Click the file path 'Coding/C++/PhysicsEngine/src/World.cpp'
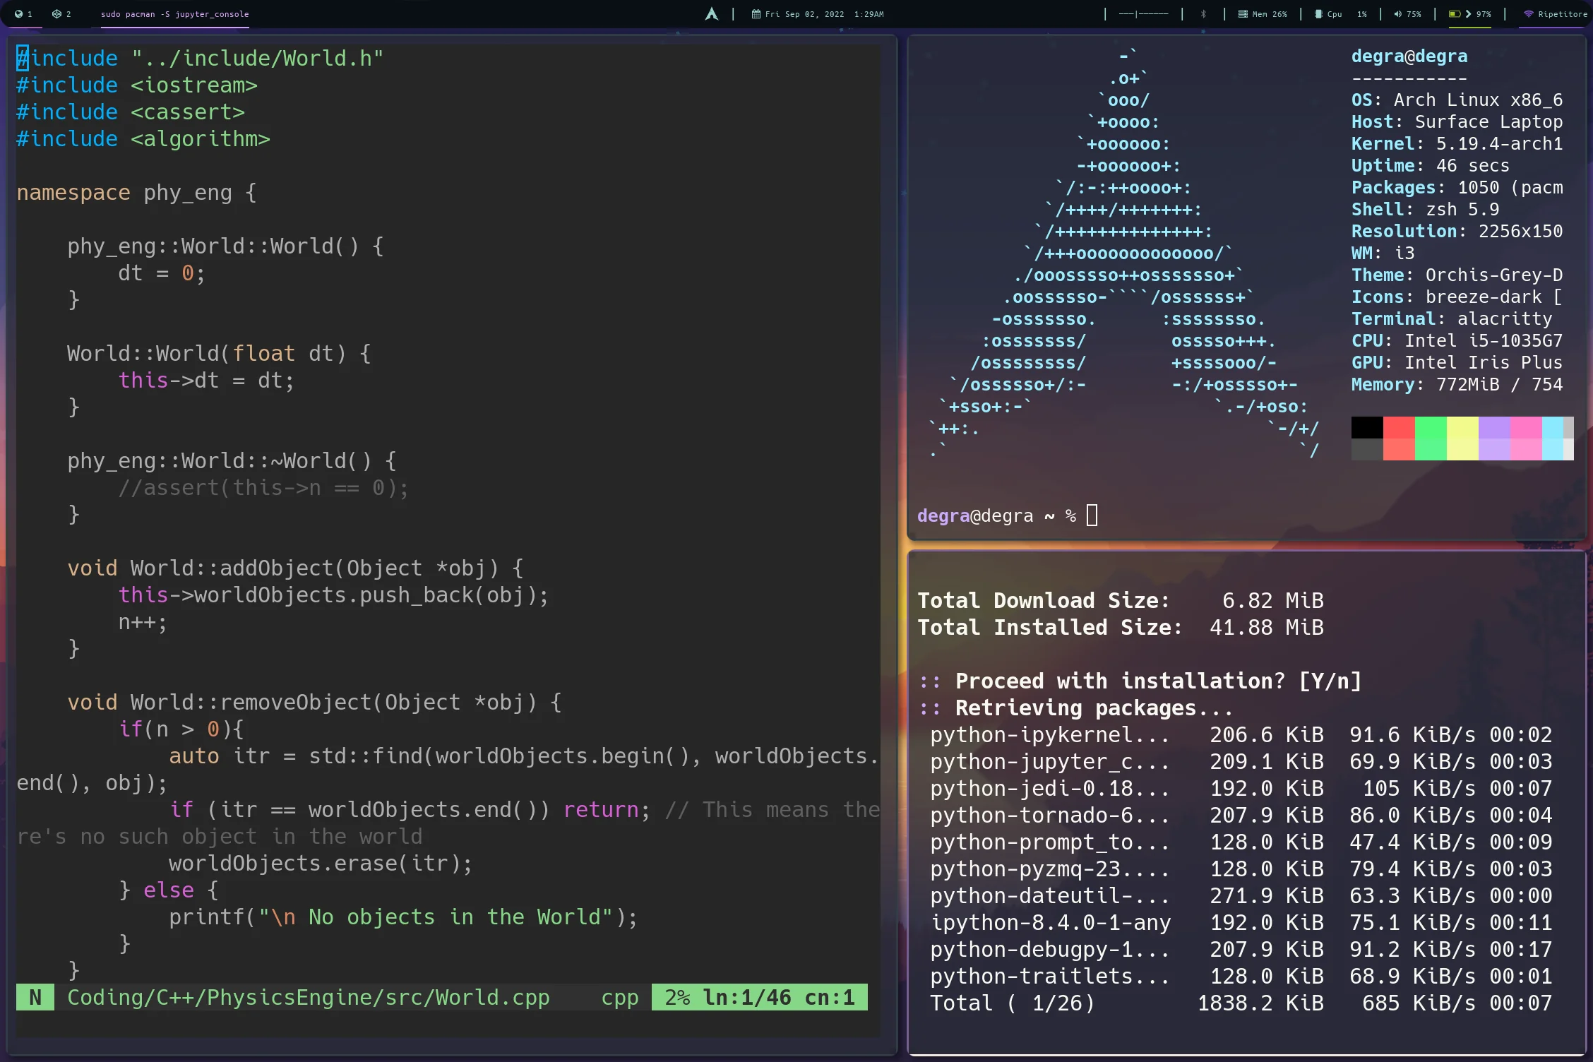Image resolution: width=1593 pixels, height=1062 pixels. tap(309, 997)
